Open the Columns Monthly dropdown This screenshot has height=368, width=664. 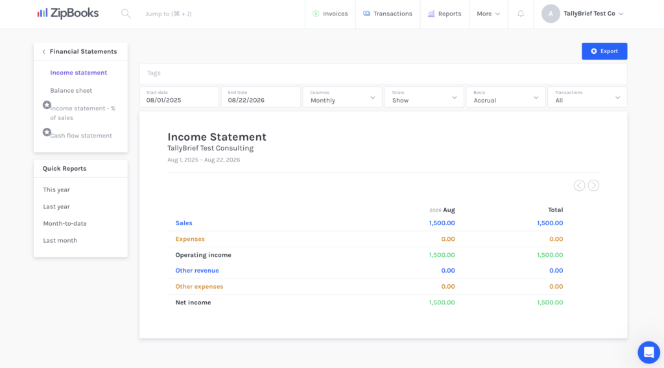pyautogui.click(x=342, y=97)
